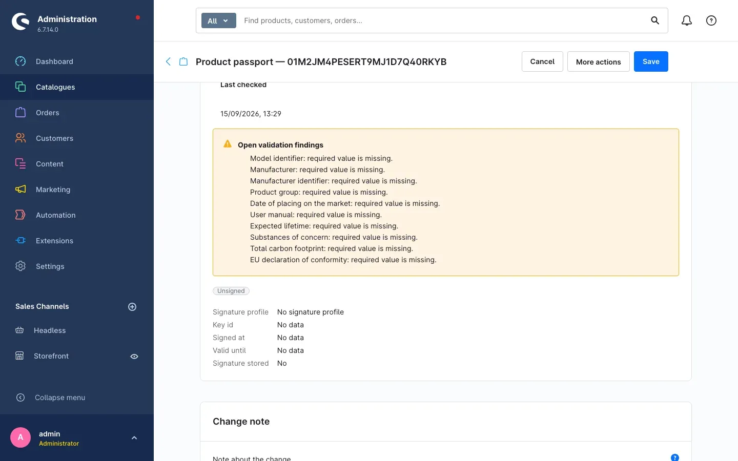The image size is (738, 461).
Task: Click the '15/09/2026, 13:29' last checked date
Action: tap(251, 114)
